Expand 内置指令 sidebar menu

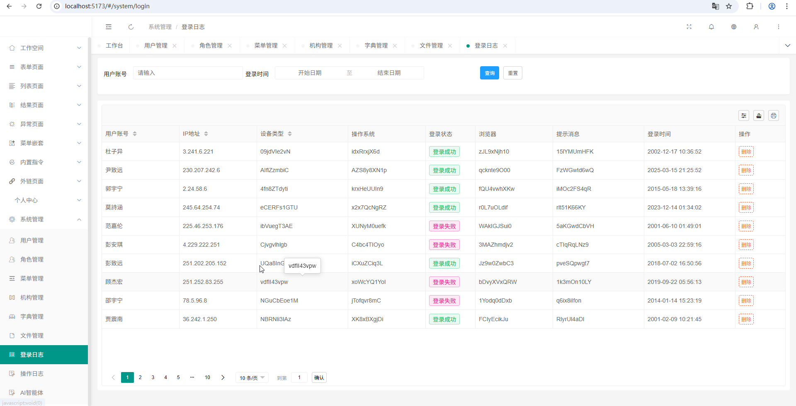[x=44, y=162]
